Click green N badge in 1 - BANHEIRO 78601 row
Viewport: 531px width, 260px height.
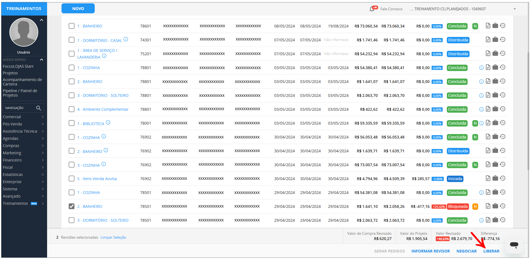pos(475,26)
